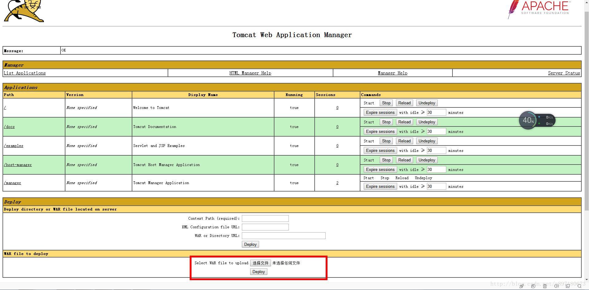Screen dimensions: 589x290
Task: Stop the /examples application
Action: point(386,141)
